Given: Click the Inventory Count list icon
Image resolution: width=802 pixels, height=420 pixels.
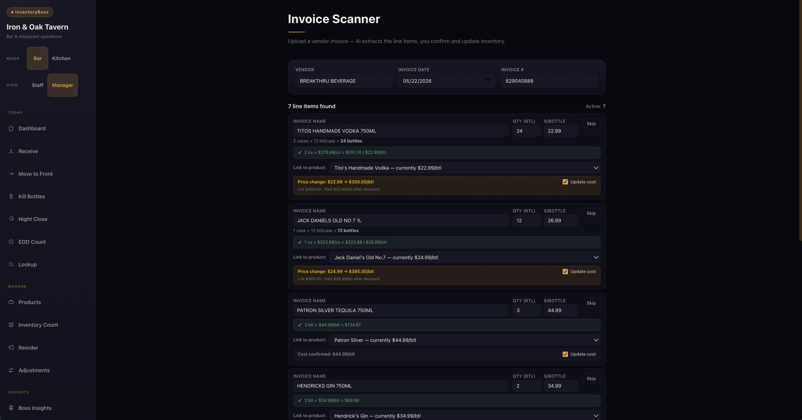Looking at the screenshot, I should 11,325.
